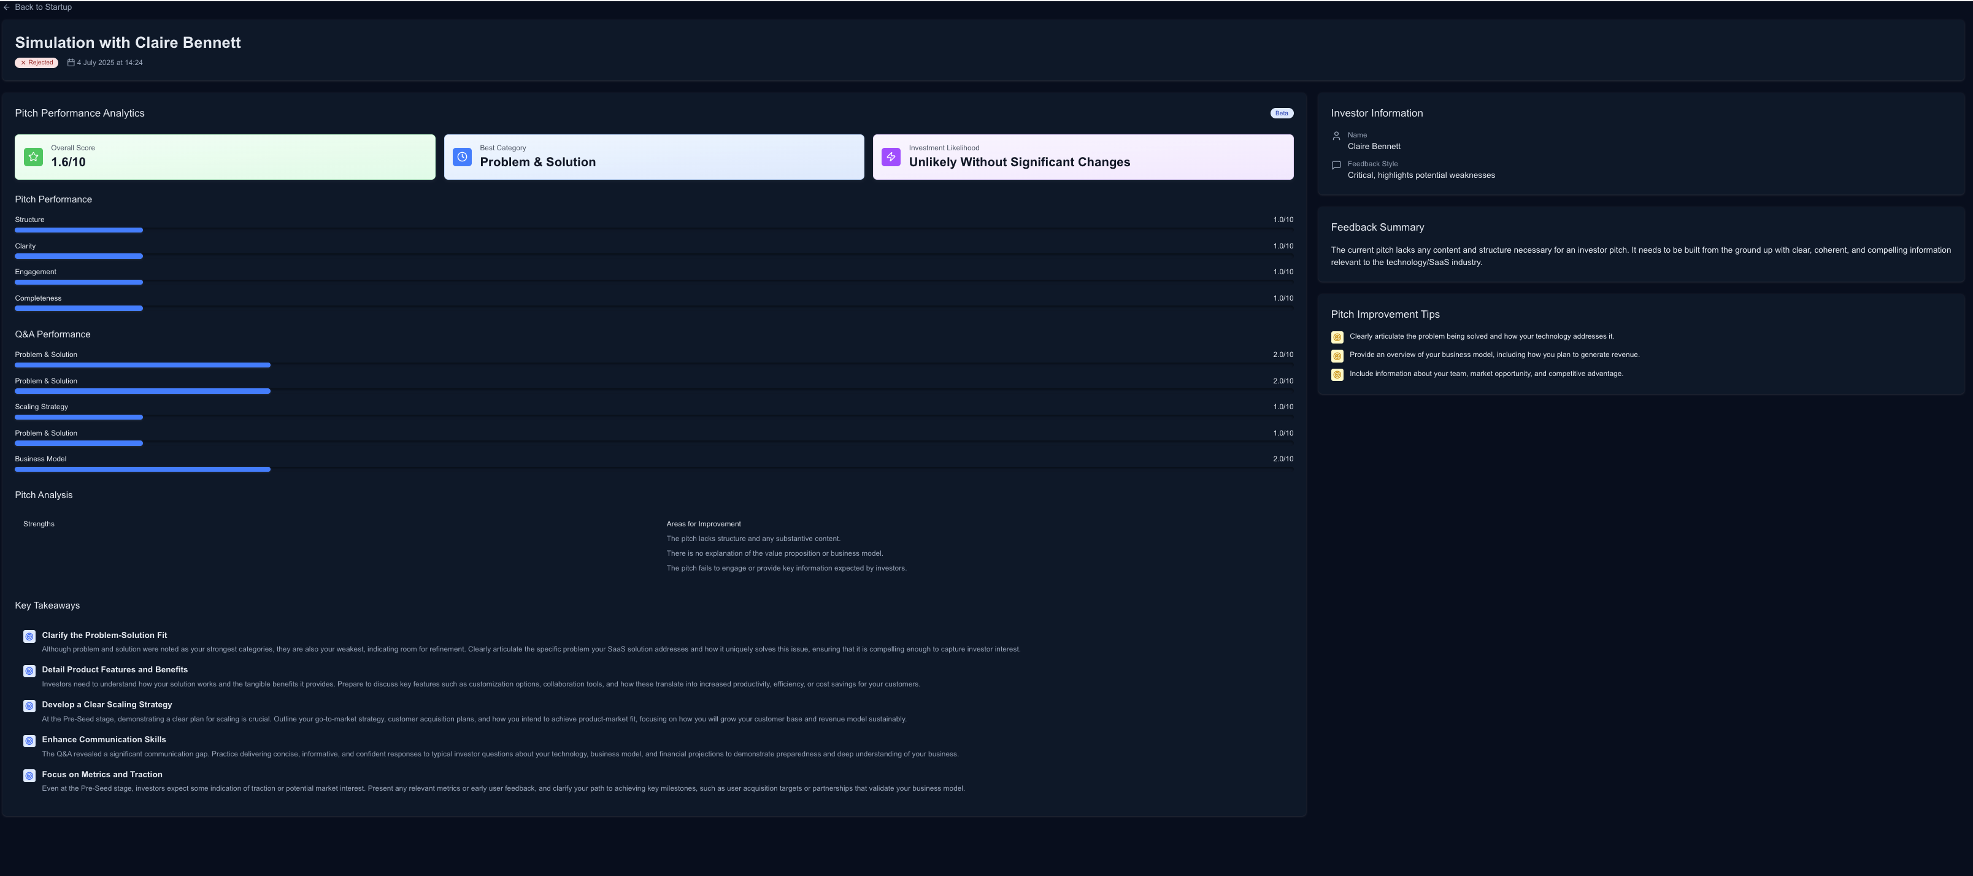Click the back arrow icon in the header
The height and width of the screenshot is (876, 1973).
pos(7,6)
